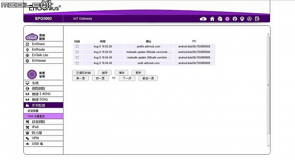Check the block box for the mobsafe.update.360safe.com/tim row
This screenshot has height=160, width=295.
coord(77,57)
